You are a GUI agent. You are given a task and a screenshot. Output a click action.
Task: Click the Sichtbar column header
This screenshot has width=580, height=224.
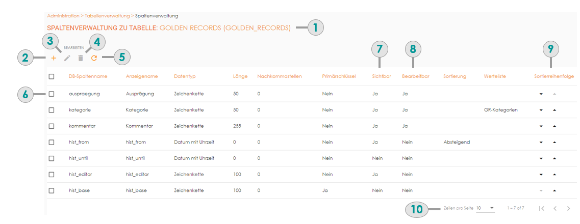coord(381,76)
